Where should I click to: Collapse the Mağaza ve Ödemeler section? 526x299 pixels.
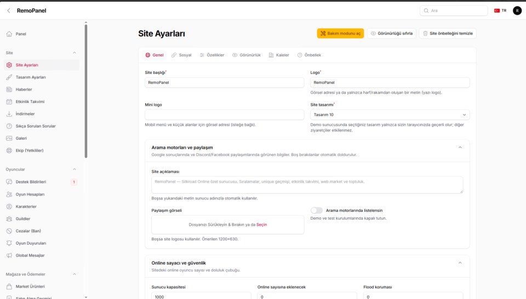tap(75, 274)
